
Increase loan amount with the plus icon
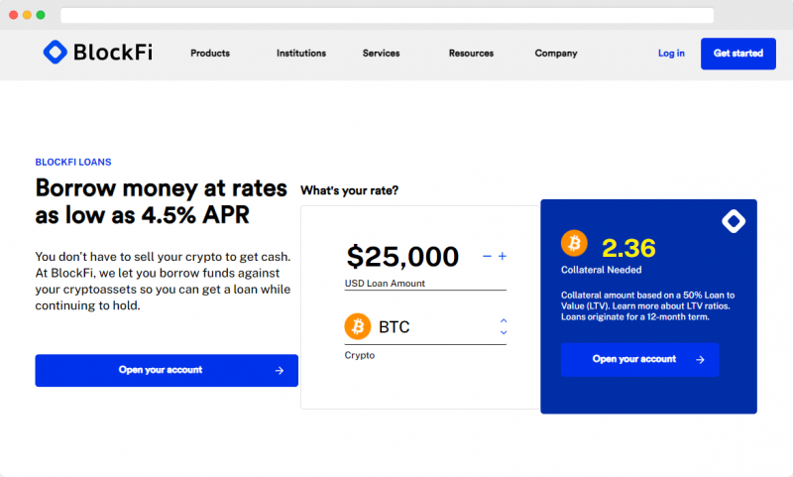pyautogui.click(x=503, y=257)
